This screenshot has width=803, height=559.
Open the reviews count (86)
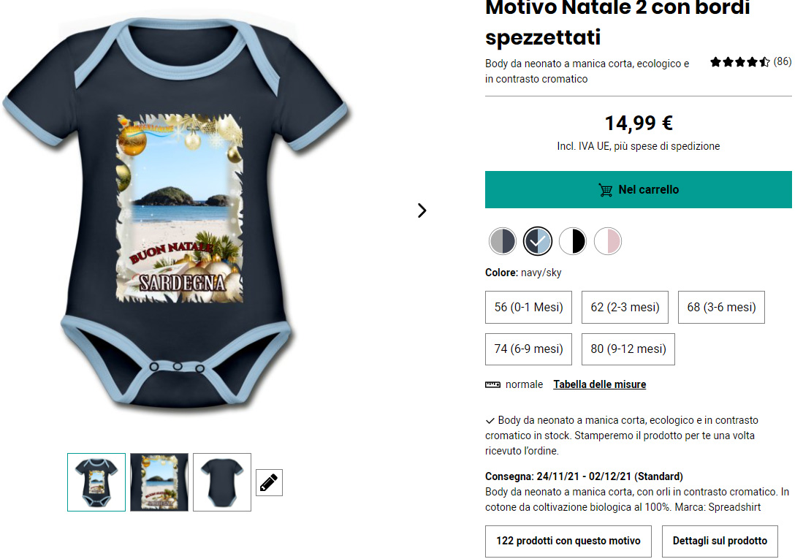[782, 61]
